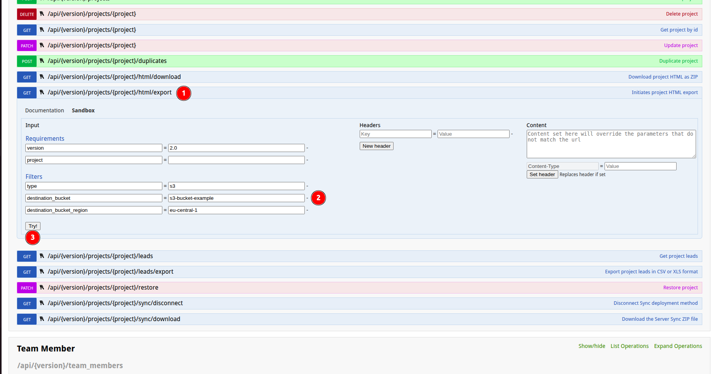Screen dimensions: 712x374
Task: Click the key icon beside sync/download endpoint
Action: tap(42, 319)
